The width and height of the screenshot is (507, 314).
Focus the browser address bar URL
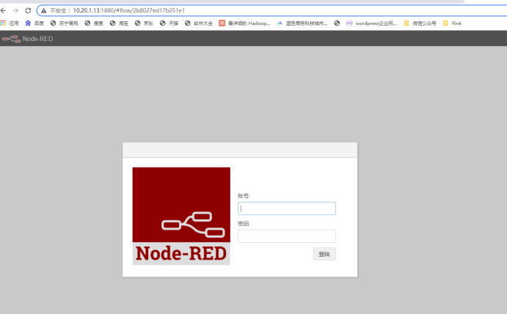pyautogui.click(x=128, y=11)
